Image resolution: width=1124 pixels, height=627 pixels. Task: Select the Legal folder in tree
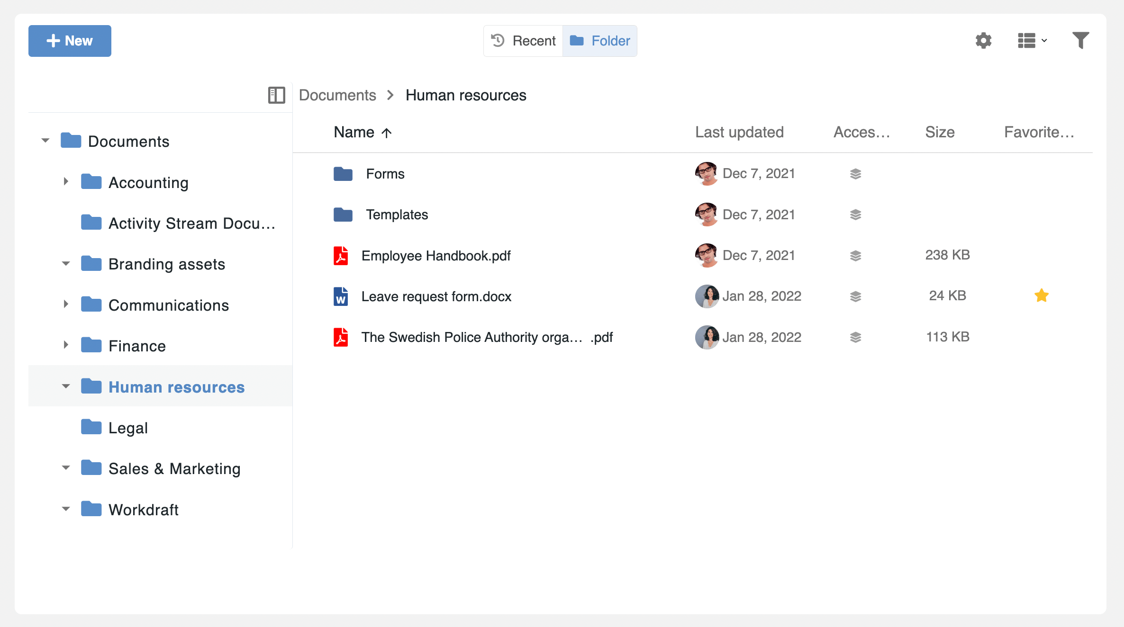(128, 428)
